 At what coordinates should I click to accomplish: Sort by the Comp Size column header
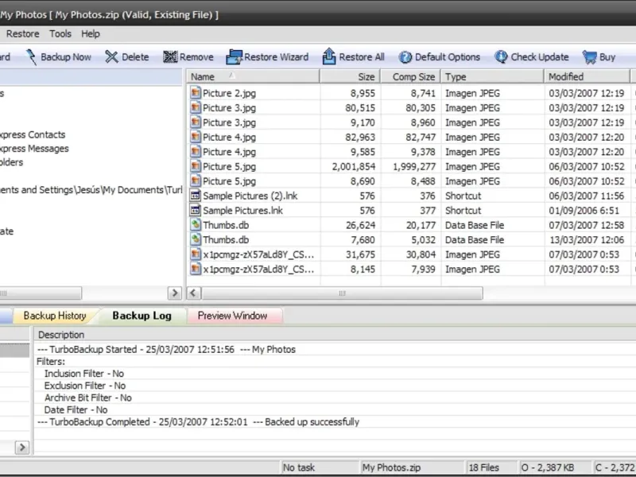pyautogui.click(x=411, y=76)
